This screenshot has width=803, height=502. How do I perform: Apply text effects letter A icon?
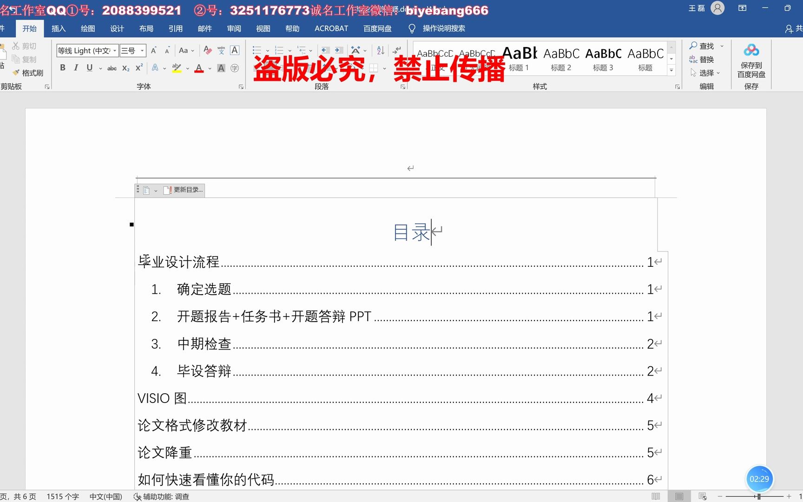[155, 68]
